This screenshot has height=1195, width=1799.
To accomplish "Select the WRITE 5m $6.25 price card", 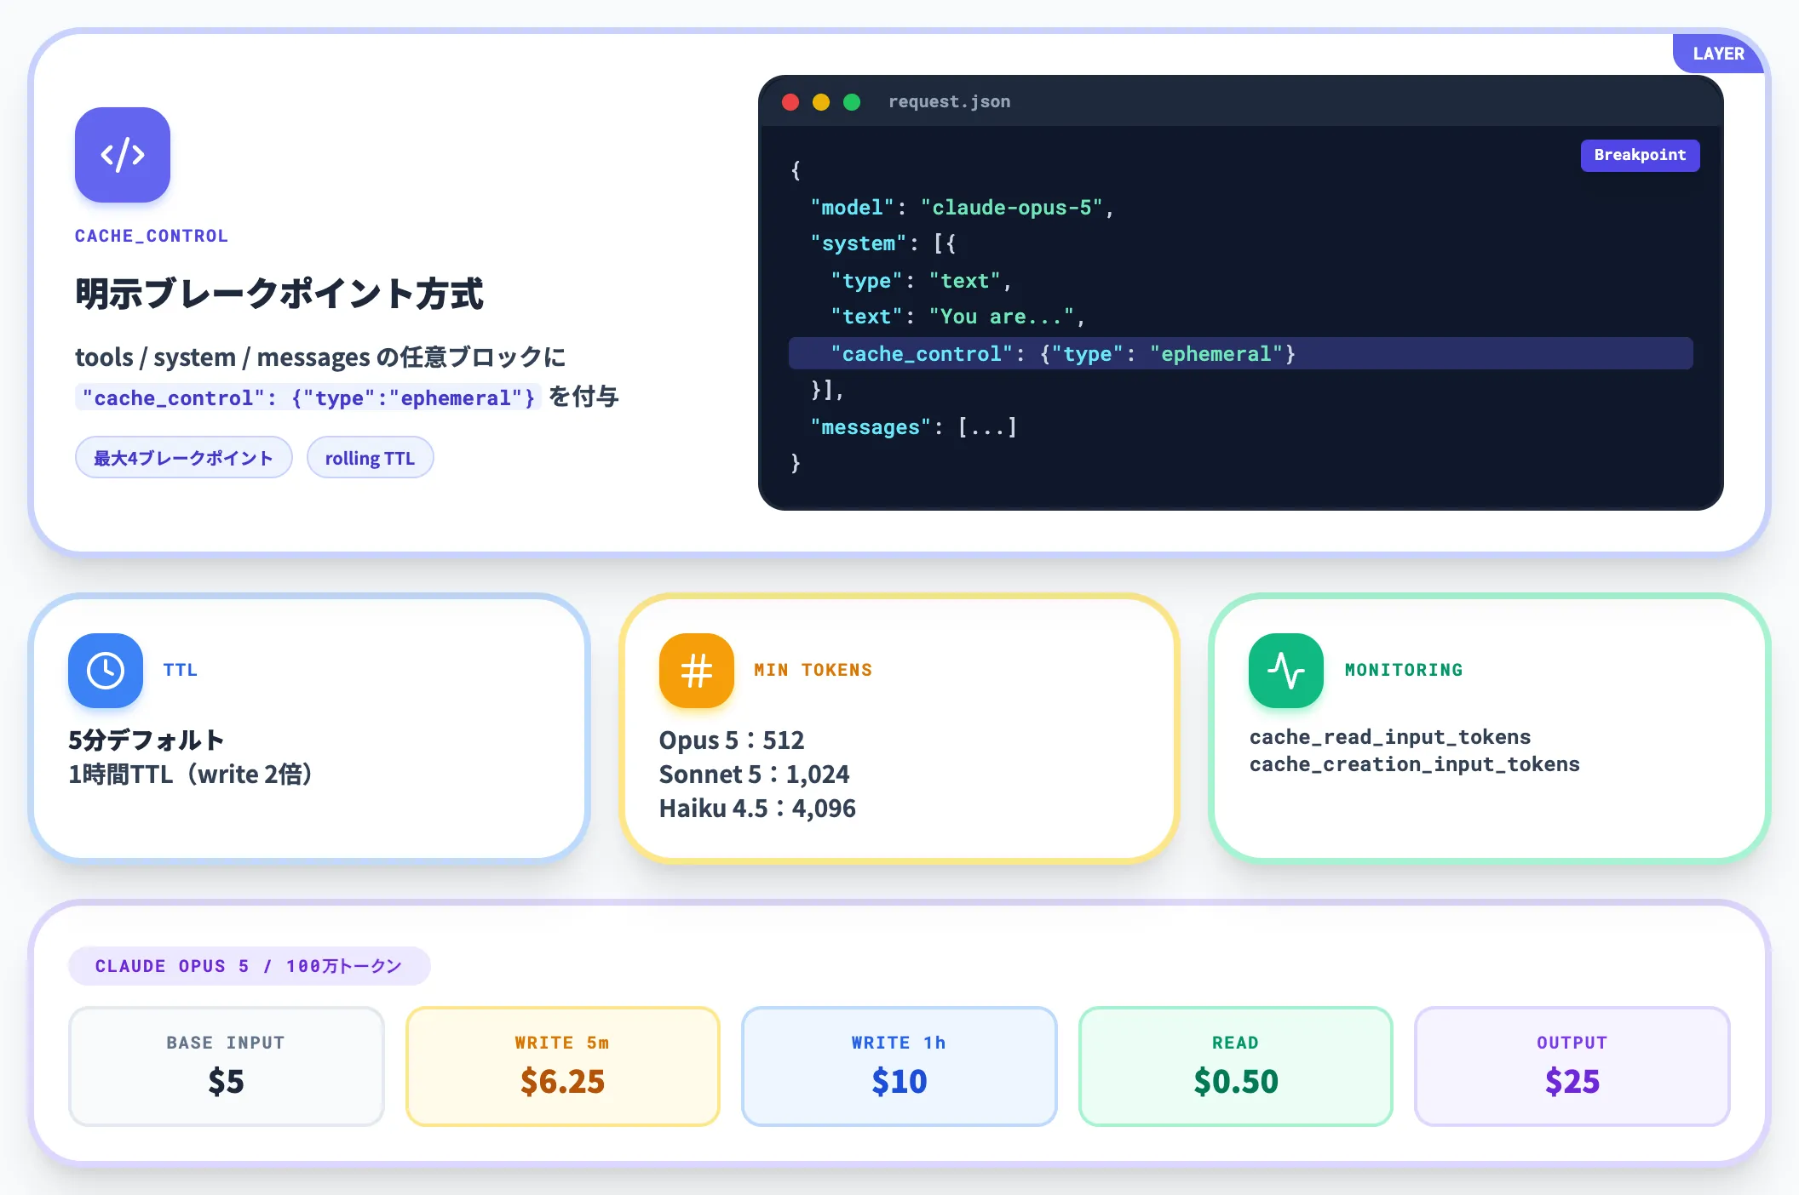I will pos(562,1066).
